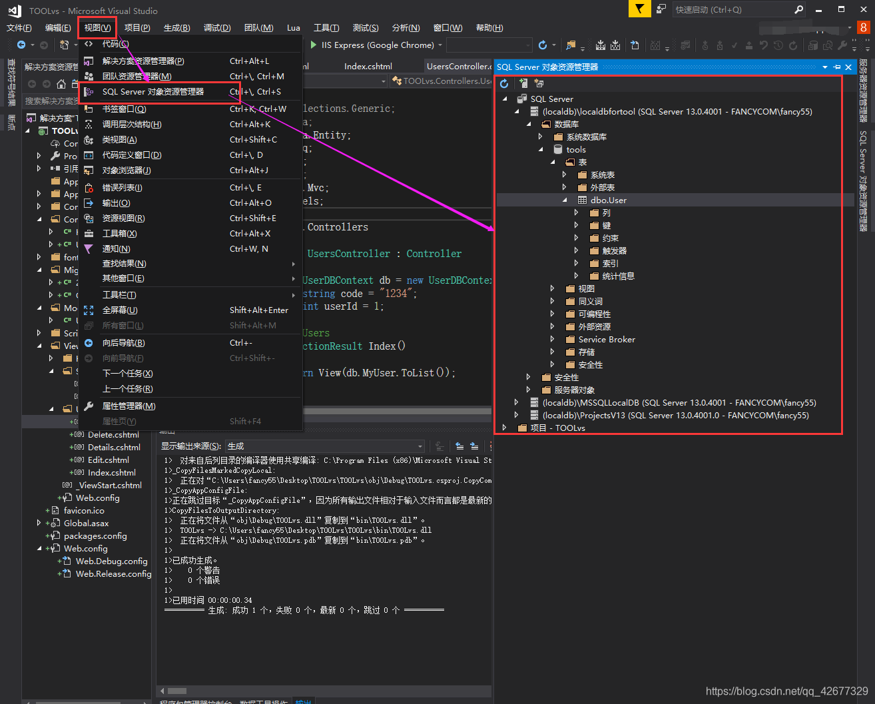Click Add SQL Server icon in object explorer toolbar
Screen dimensions: 875x704
pyautogui.click(x=523, y=83)
